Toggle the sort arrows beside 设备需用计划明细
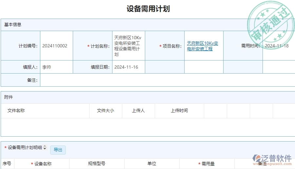 pyautogui.click(x=45, y=147)
